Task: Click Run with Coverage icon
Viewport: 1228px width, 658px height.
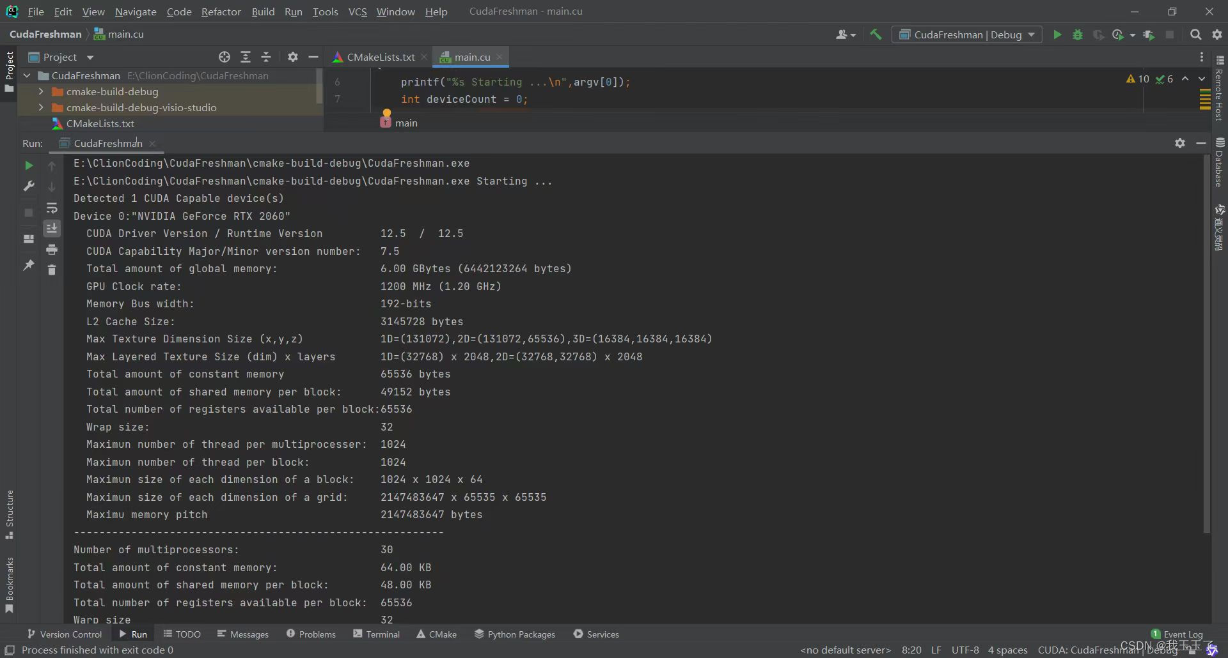Action: (1098, 34)
